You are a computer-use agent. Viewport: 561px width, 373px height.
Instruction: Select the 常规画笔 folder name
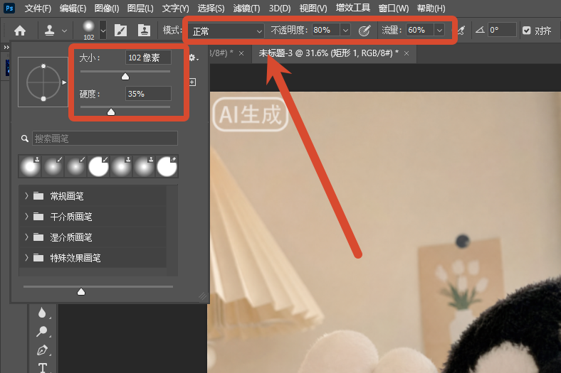(x=67, y=196)
